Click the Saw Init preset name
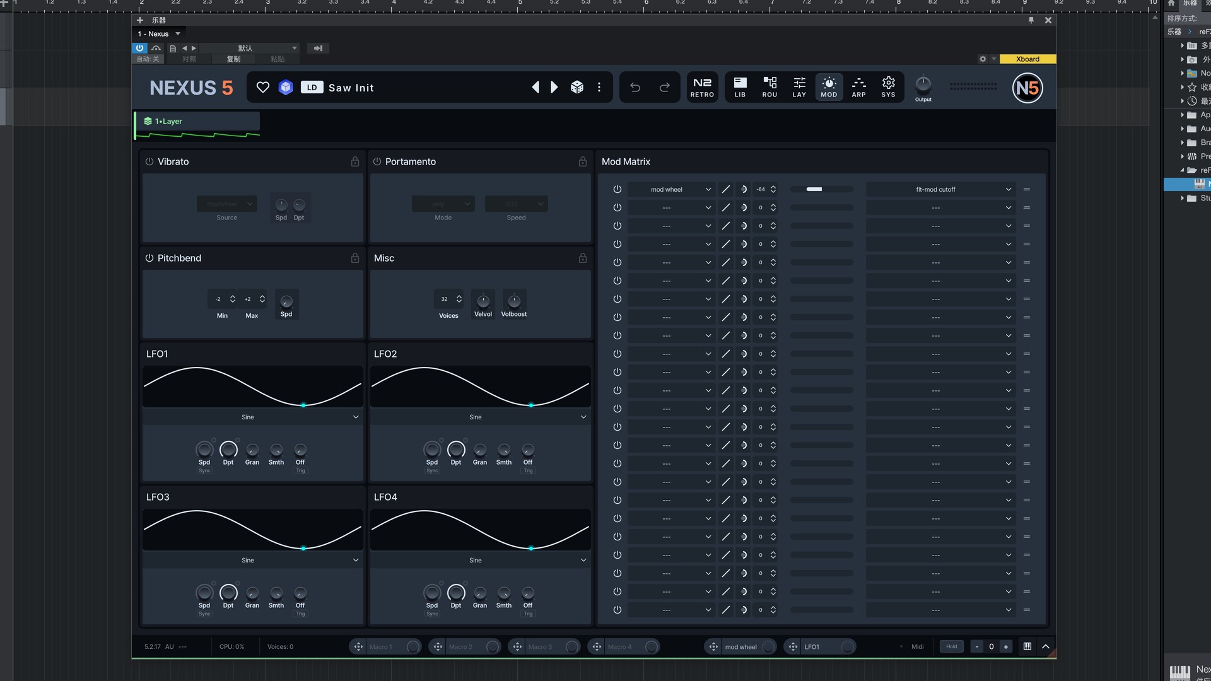 point(351,88)
